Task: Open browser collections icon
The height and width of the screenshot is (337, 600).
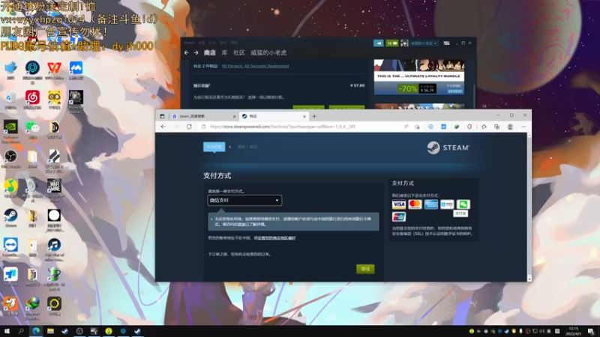Action: (496, 127)
